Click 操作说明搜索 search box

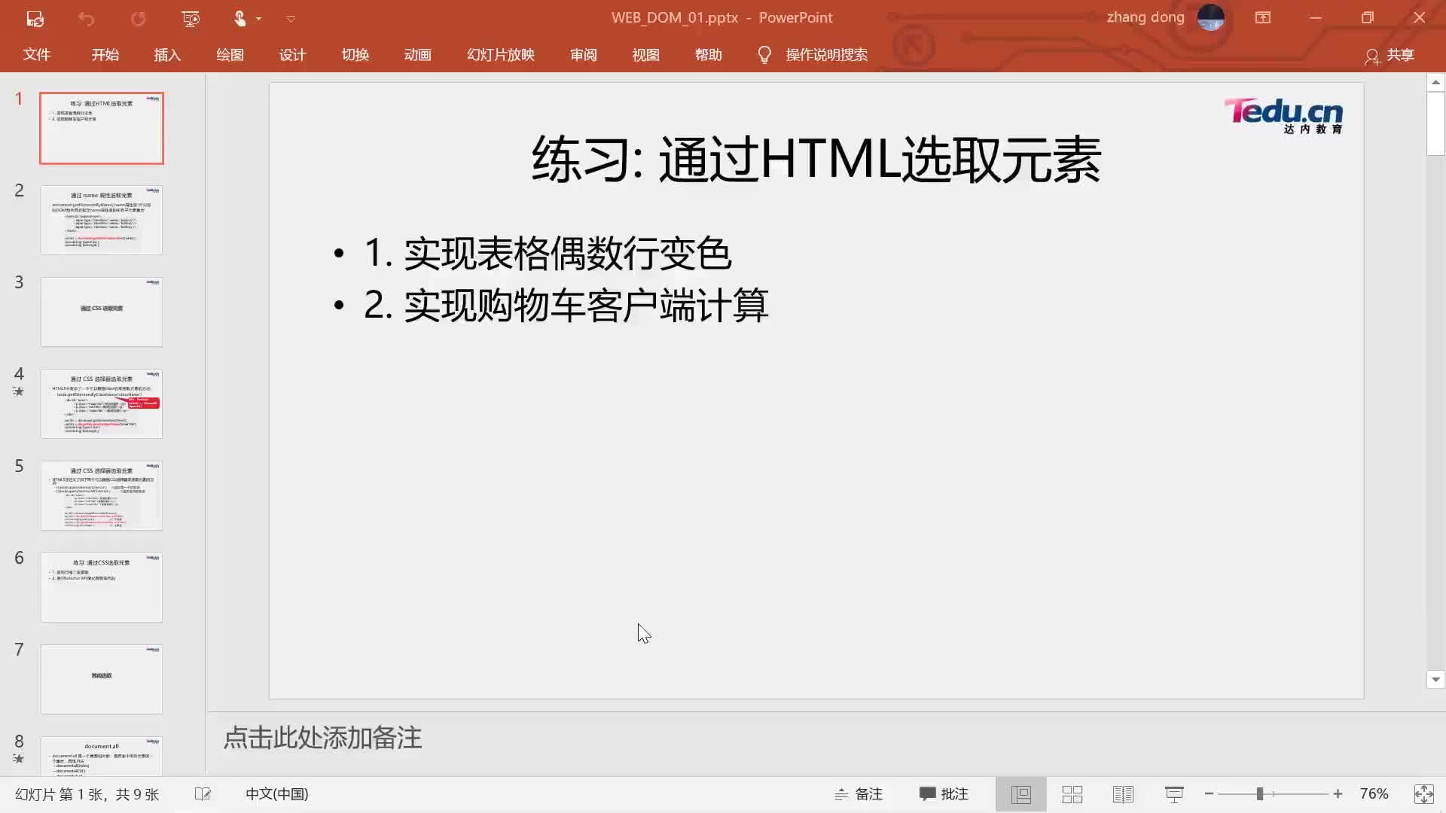tap(826, 55)
